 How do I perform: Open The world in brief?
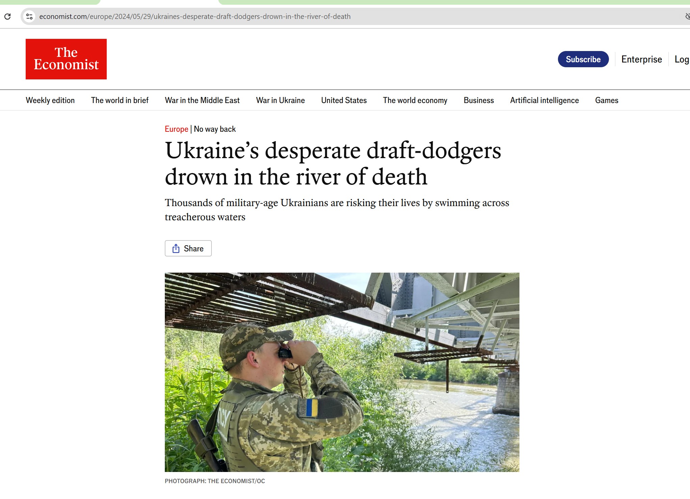click(x=120, y=100)
